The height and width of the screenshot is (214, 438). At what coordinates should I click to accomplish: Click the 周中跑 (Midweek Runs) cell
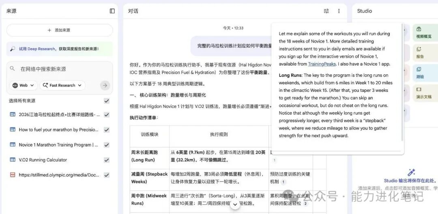(x=149, y=201)
